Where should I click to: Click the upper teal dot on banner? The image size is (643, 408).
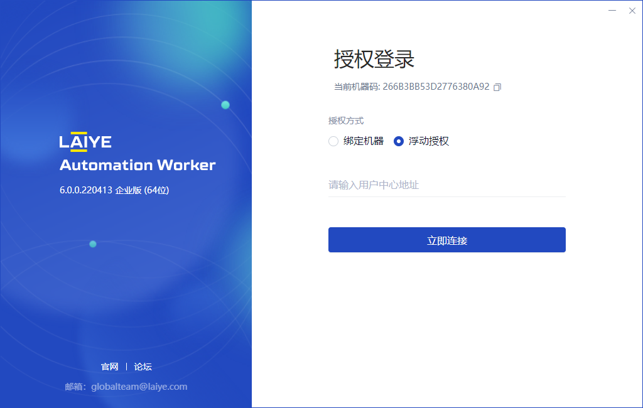tap(225, 105)
